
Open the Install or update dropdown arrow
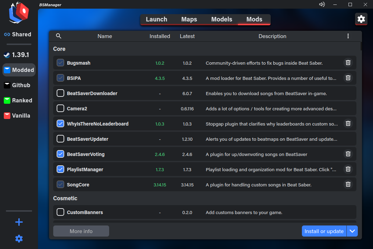point(352,231)
